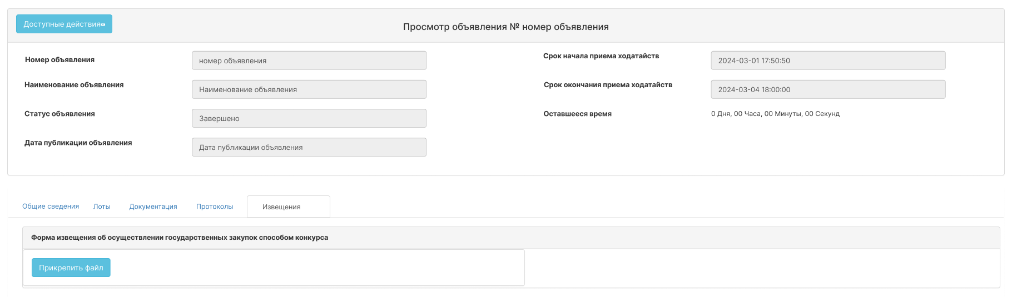Image resolution: width=1012 pixels, height=297 pixels.
Task: Switch to the Общие сведения tab
Action: click(51, 206)
